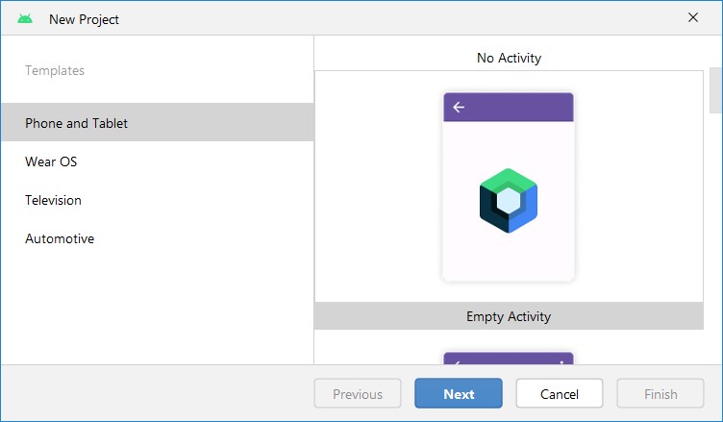
Task: Click the template list scrollbar thumb
Action: (x=714, y=90)
